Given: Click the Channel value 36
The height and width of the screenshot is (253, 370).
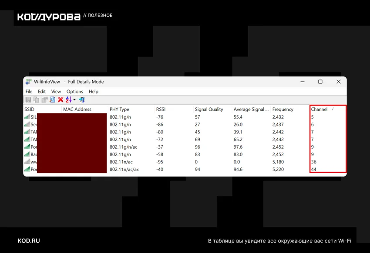Looking at the screenshot, I should point(313,162).
